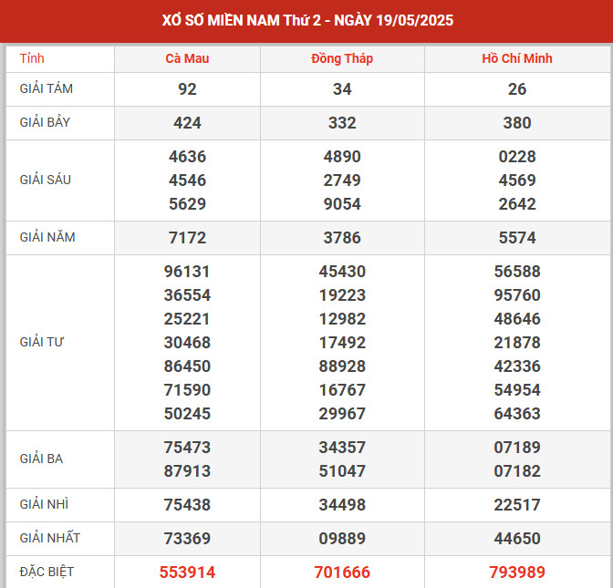Click giải tư number 71590

coord(187,390)
